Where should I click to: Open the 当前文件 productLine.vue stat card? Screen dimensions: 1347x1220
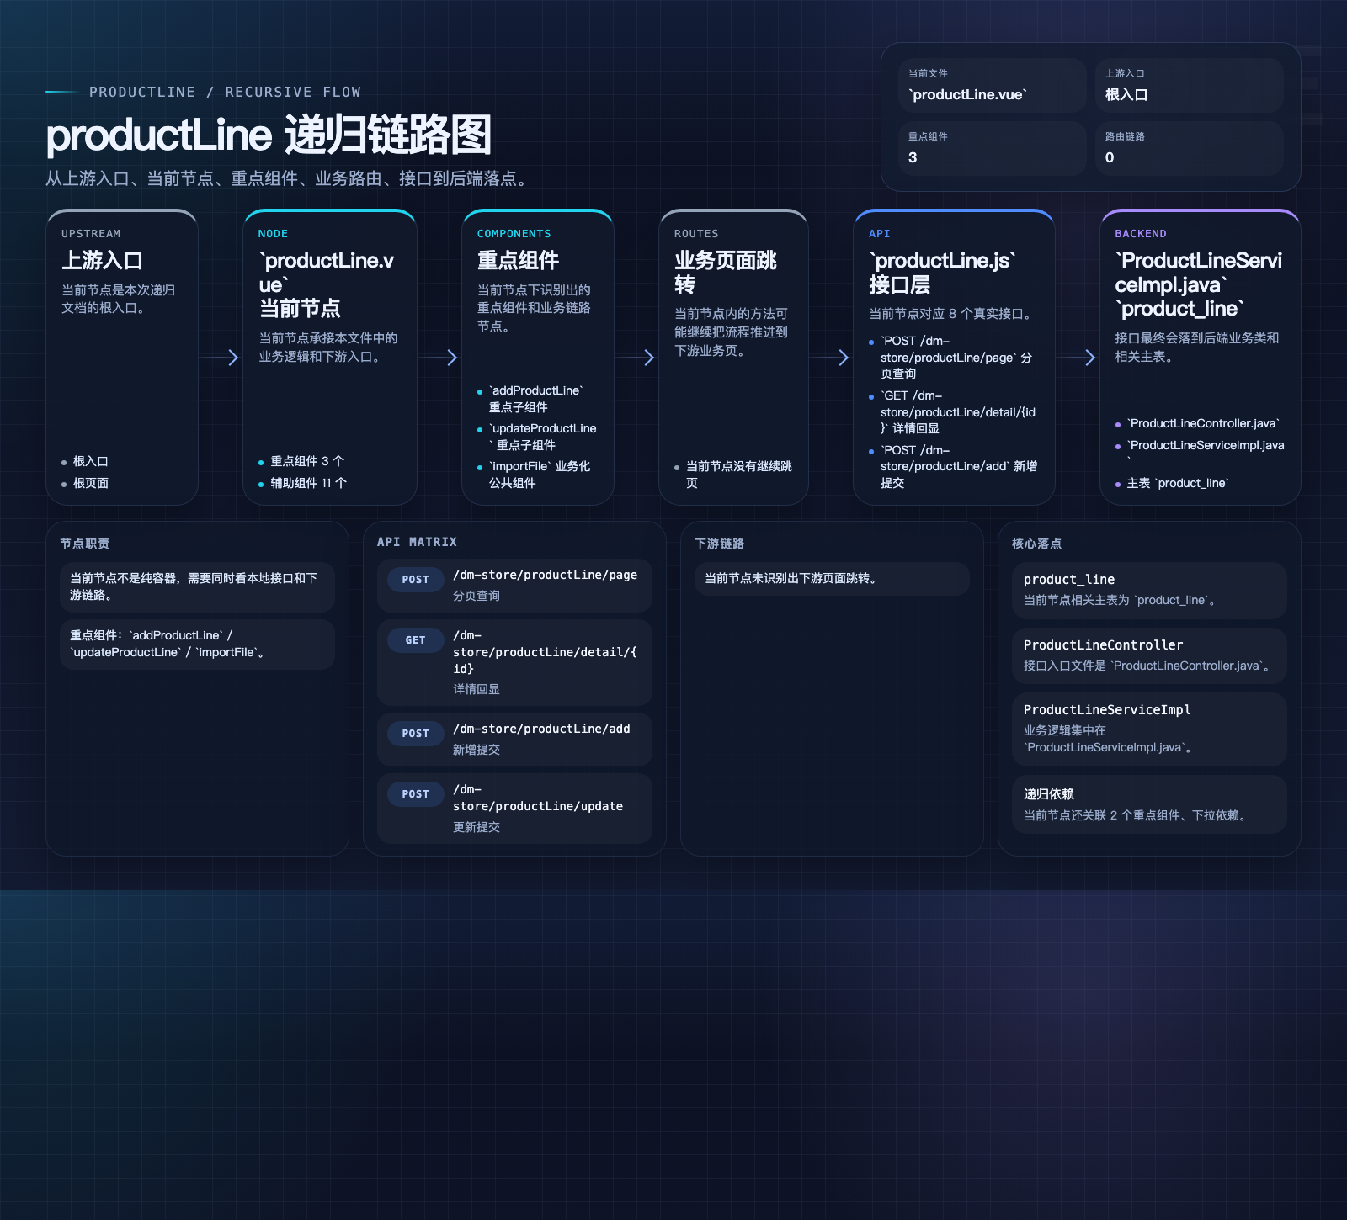pyautogui.click(x=992, y=85)
